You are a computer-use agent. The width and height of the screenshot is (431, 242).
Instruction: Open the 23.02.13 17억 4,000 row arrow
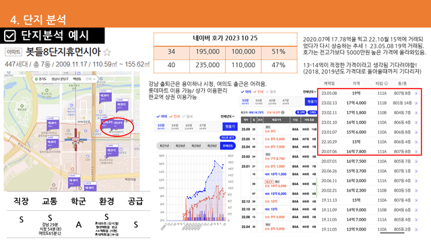pyautogui.click(x=416, y=103)
